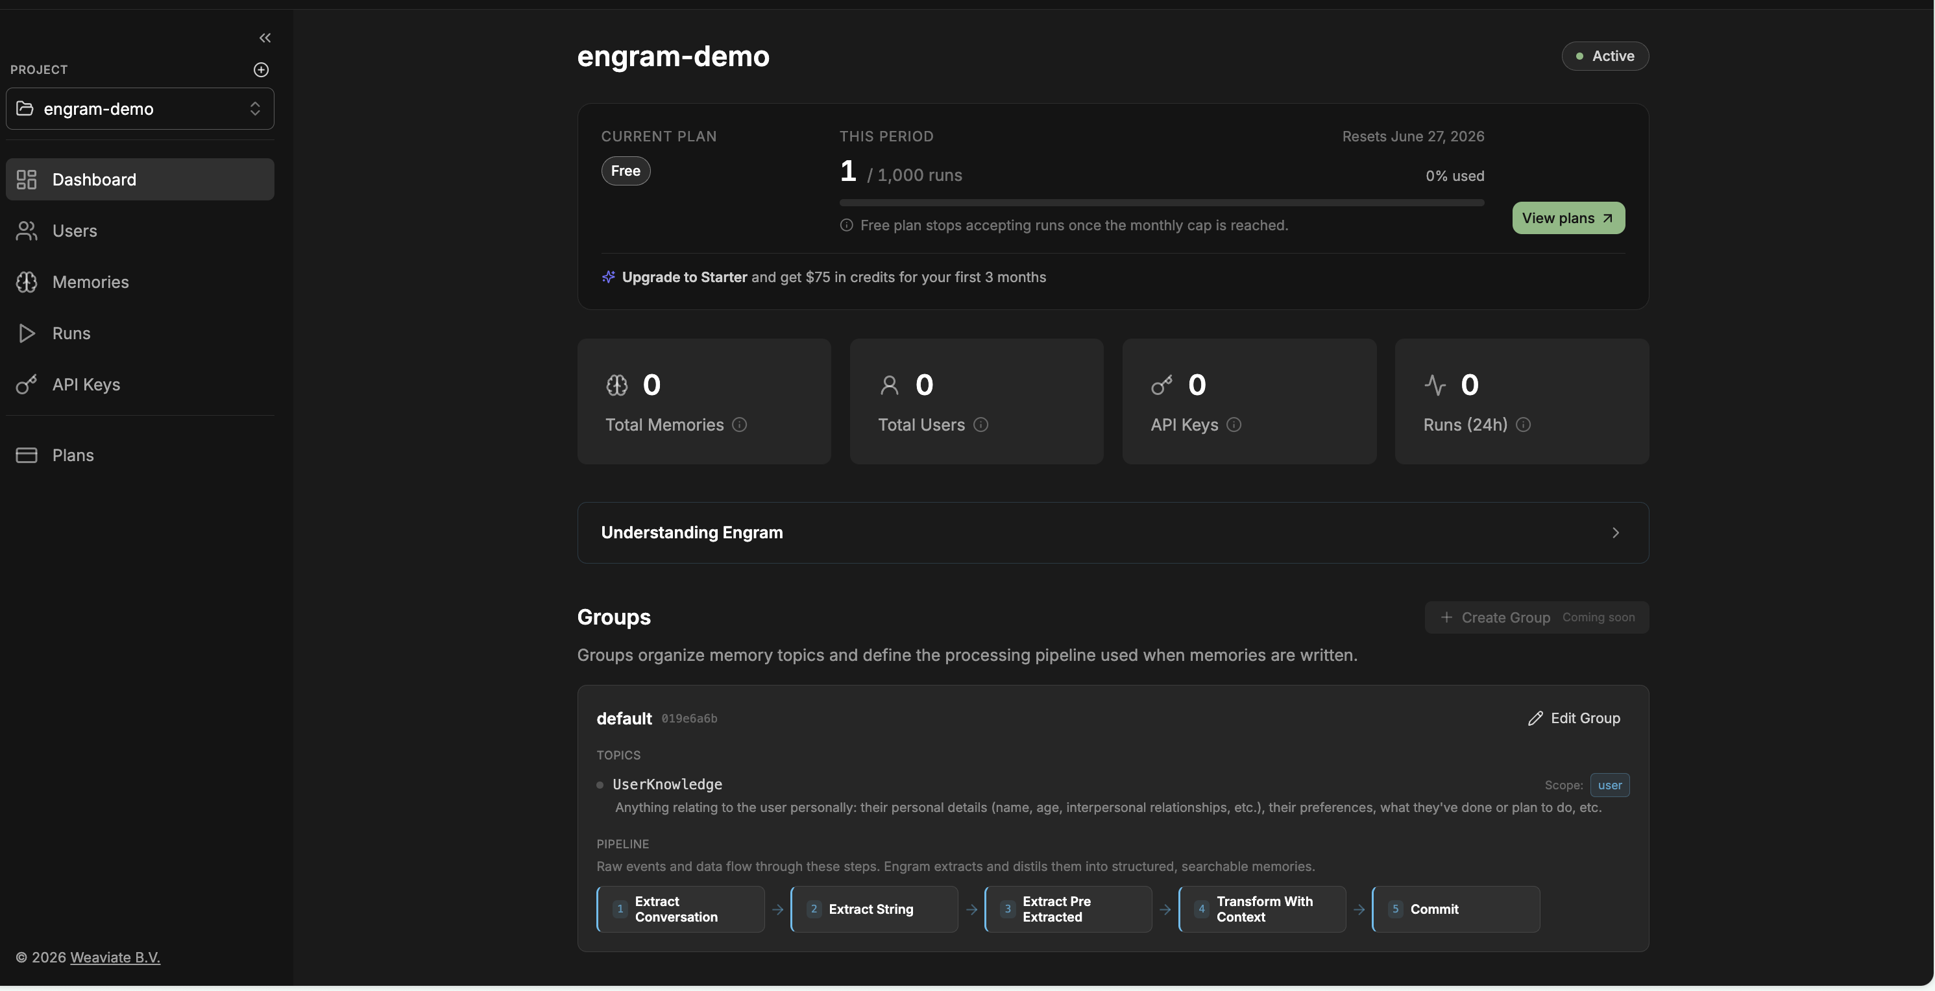Screen dimensions: 1935x991
Task: Open the engram-demo project selector
Action: pyautogui.click(x=140, y=109)
